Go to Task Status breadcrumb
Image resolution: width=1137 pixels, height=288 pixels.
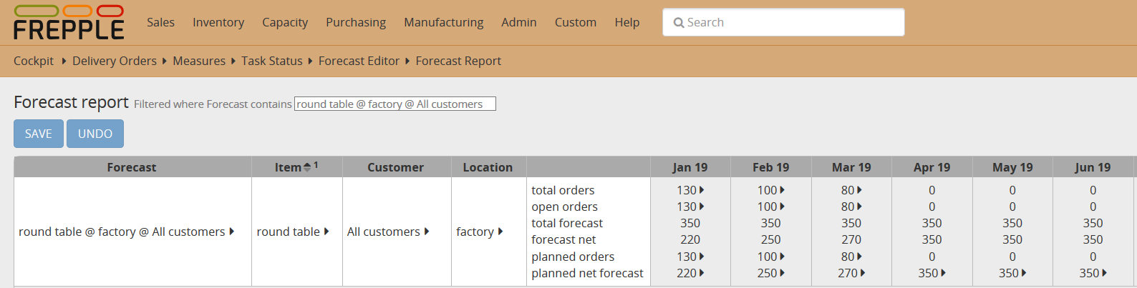tap(272, 61)
